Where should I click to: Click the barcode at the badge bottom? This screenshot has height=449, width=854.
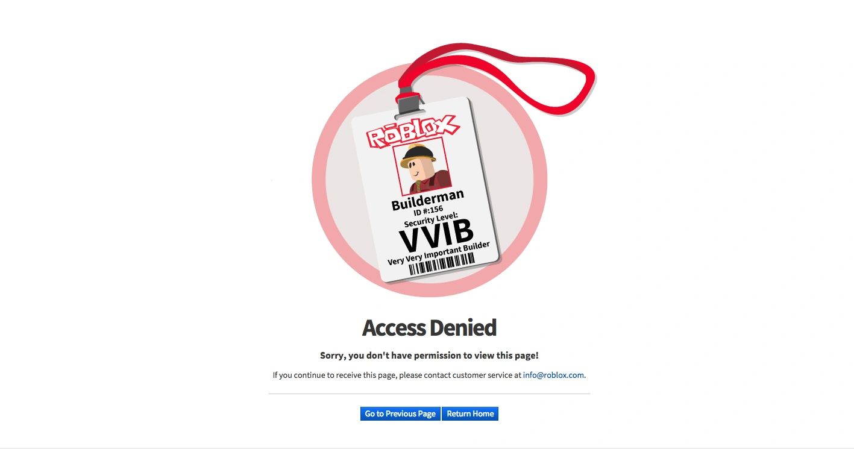point(442,264)
